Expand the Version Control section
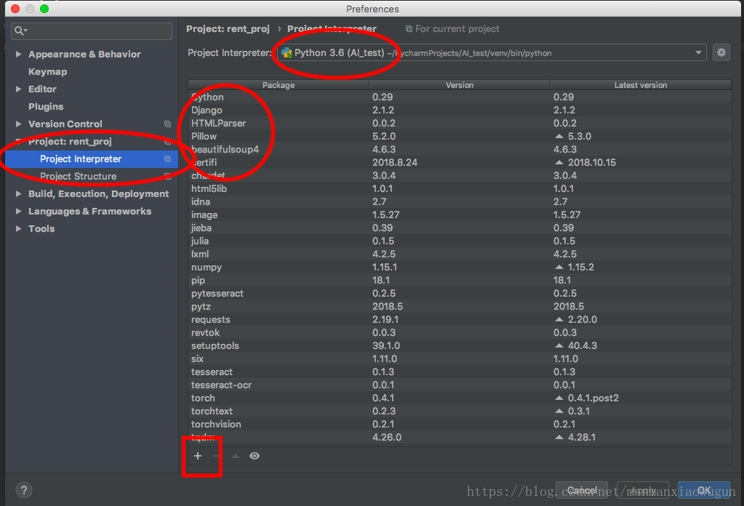The height and width of the screenshot is (506, 744). 18,124
